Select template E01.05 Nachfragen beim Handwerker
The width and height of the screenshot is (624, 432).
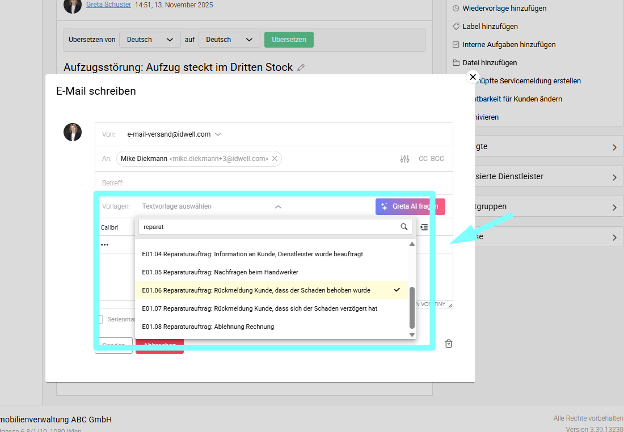click(x=220, y=272)
